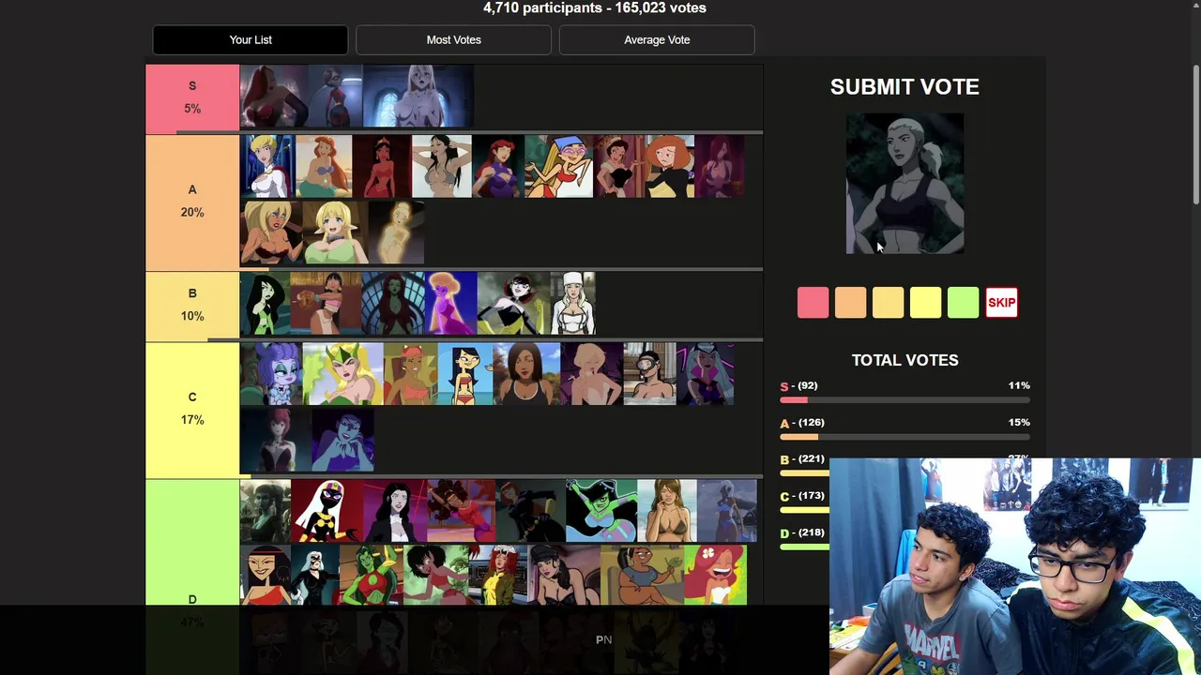Click the character image under Submit Vote
Screen dimensions: 1201x675
pyautogui.click(x=905, y=184)
